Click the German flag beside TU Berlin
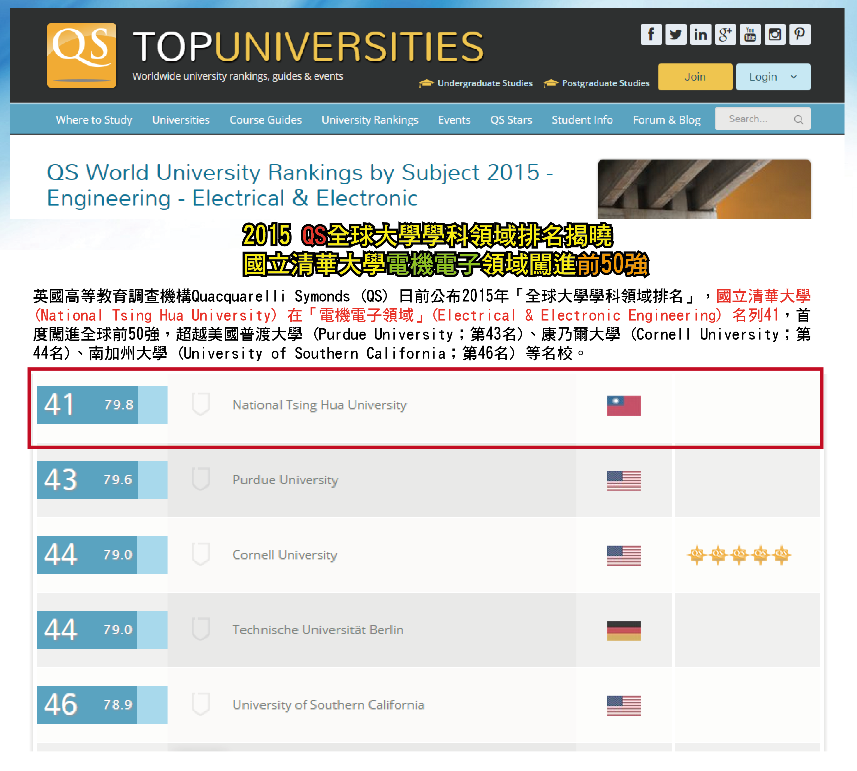Image resolution: width=857 pixels, height=771 pixels. 624,630
